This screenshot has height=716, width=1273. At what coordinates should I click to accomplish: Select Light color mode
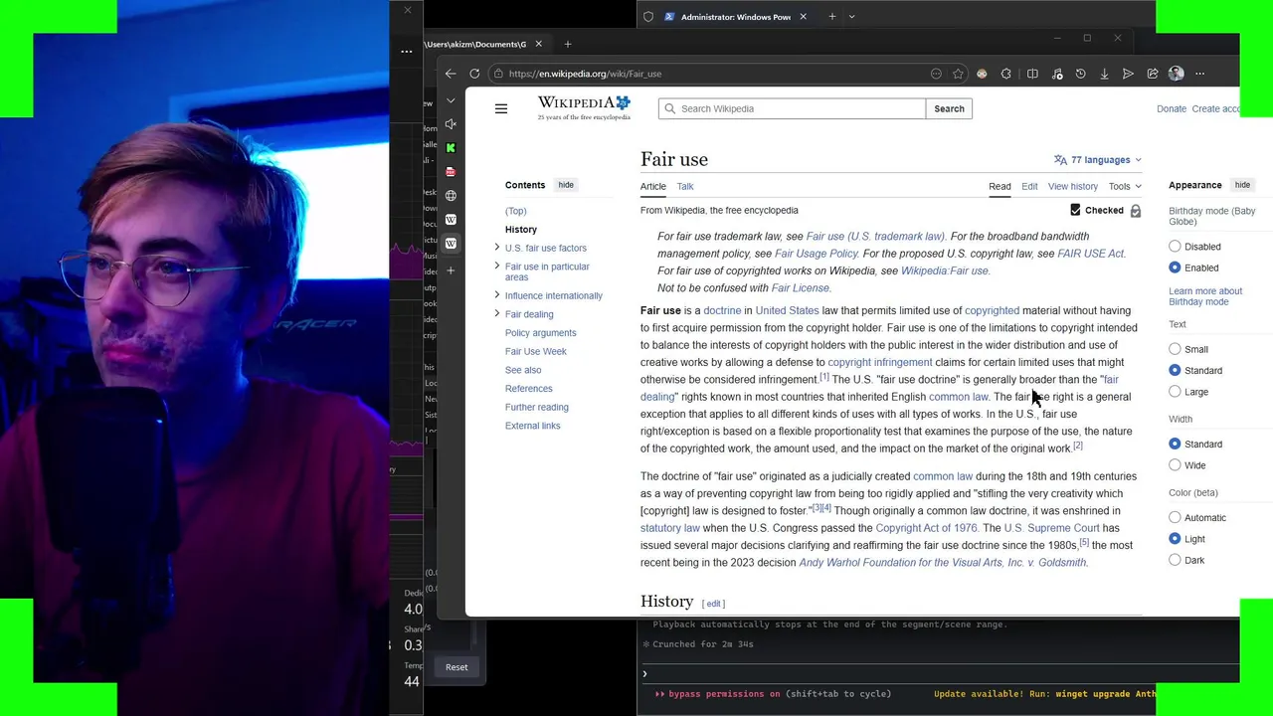(x=1175, y=539)
